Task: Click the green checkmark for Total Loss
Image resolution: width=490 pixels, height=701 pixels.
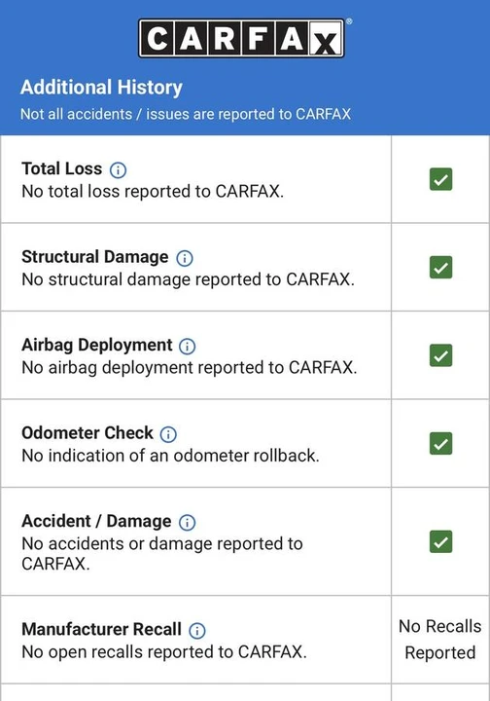Action: (441, 179)
